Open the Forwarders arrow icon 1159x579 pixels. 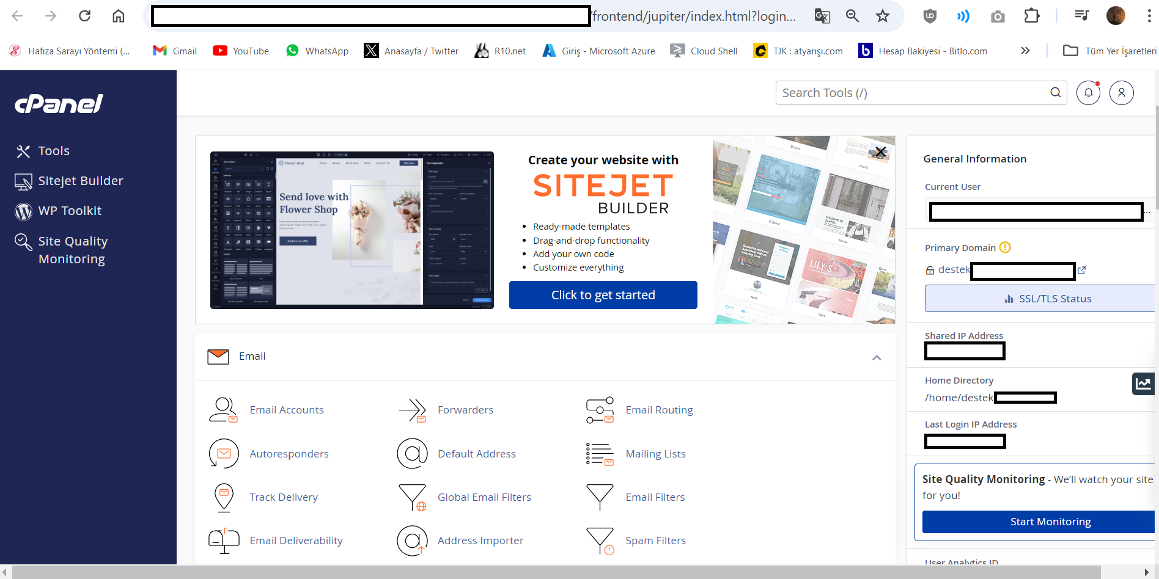(413, 410)
